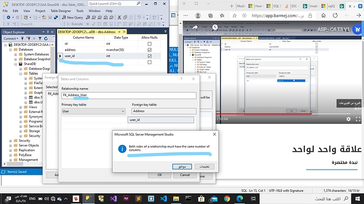Launch Chrome from the taskbar

(x=227, y=199)
